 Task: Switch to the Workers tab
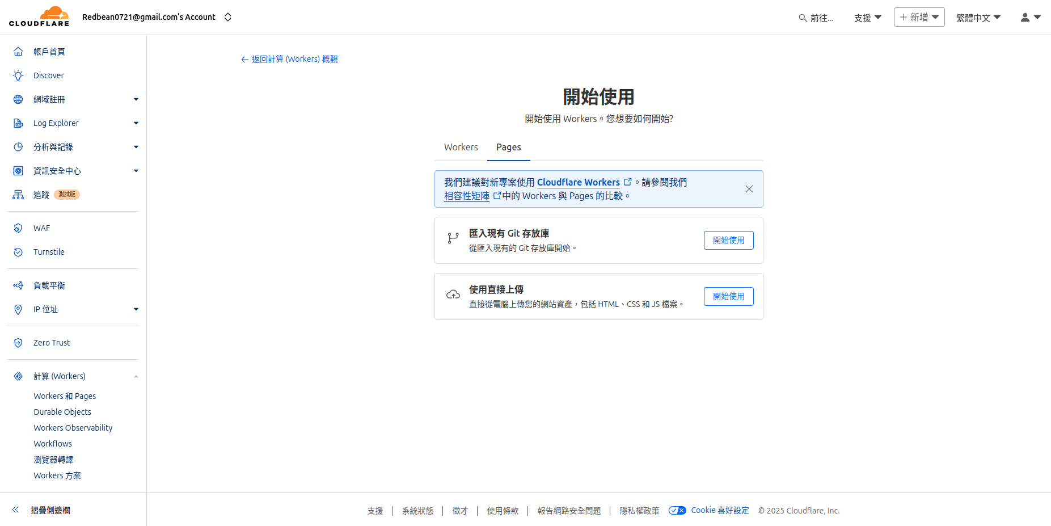[x=461, y=147]
